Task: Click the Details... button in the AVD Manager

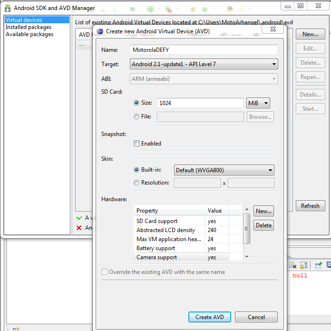Action: click(310, 95)
